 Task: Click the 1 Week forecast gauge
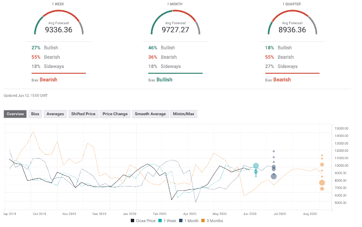59,23
